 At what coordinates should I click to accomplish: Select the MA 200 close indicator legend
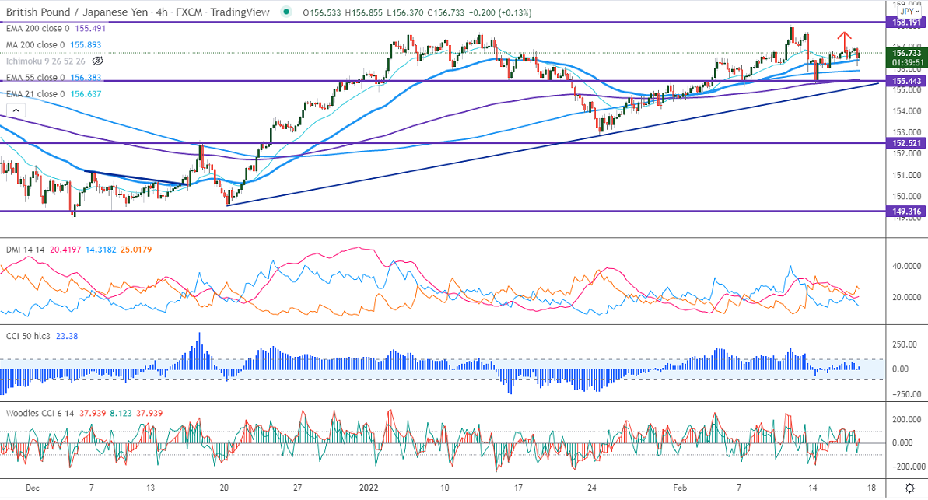[x=37, y=44]
